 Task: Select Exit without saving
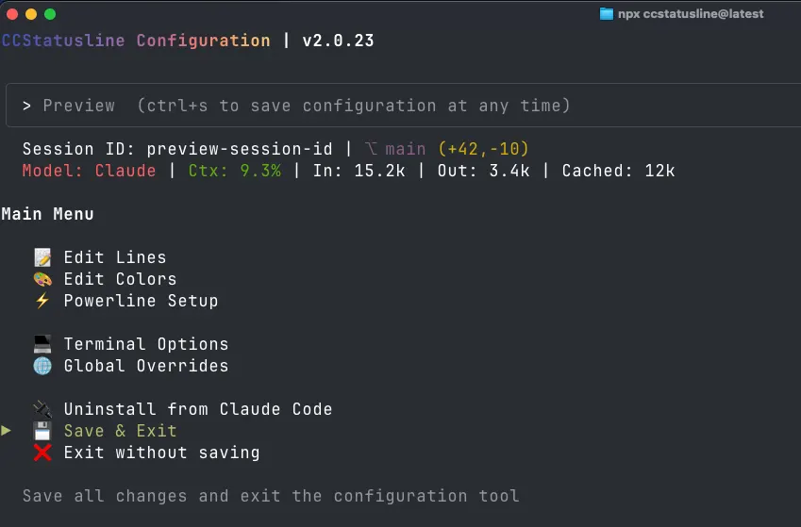coord(161,453)
